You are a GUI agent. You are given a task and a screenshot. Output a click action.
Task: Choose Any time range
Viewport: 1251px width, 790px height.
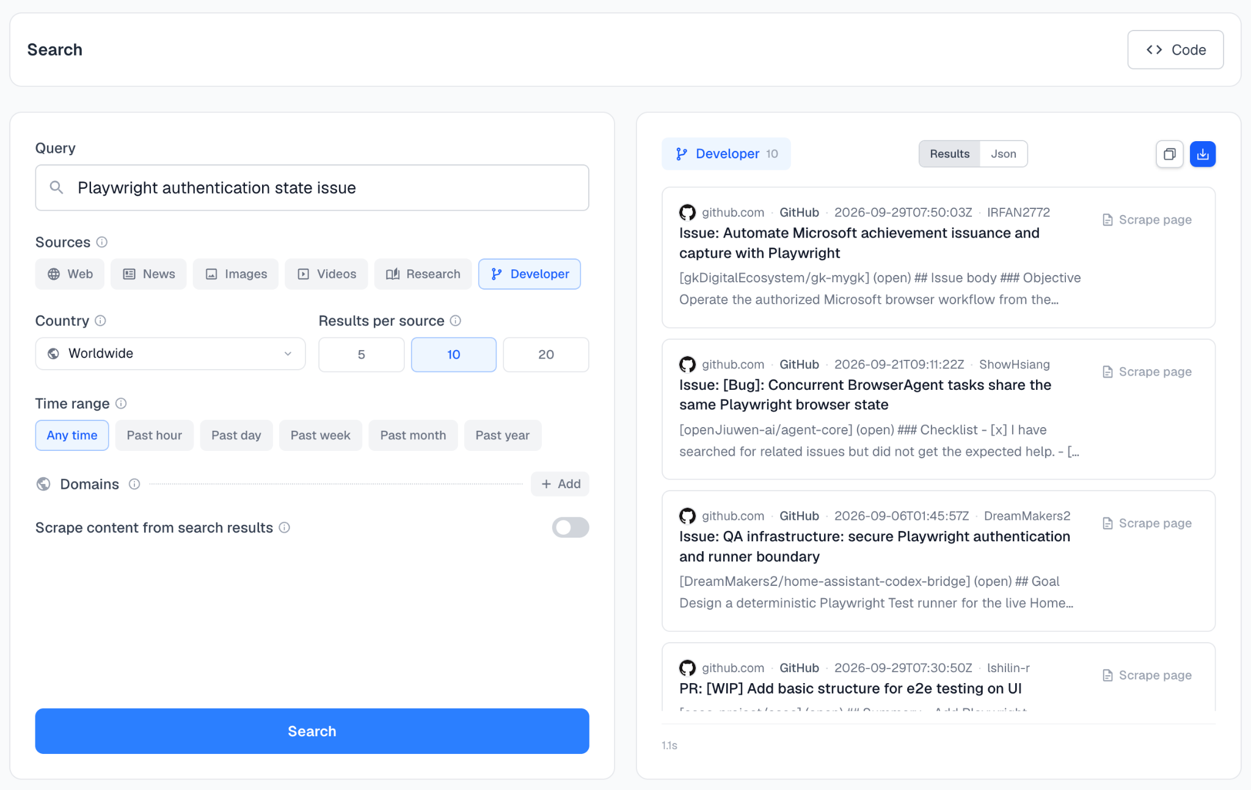(x=72, y=435)
